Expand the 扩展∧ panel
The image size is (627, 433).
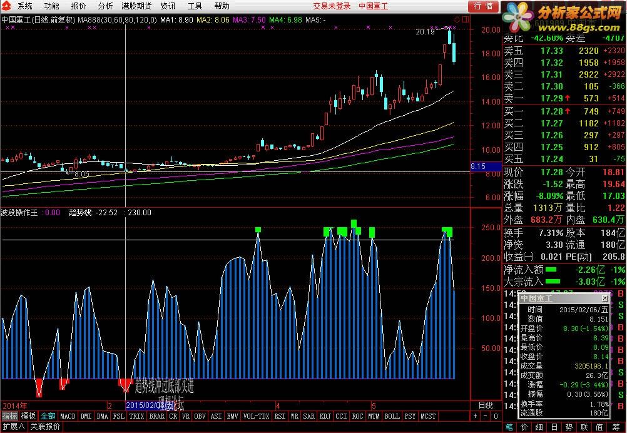click(x=14, y=427)
